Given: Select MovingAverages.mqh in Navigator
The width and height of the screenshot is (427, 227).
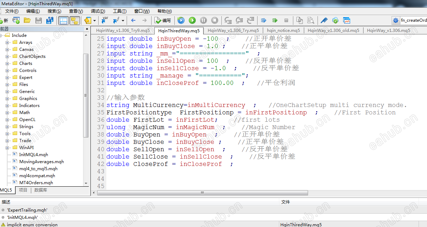Looking at the screenshot, I should (x=41, y=162).
